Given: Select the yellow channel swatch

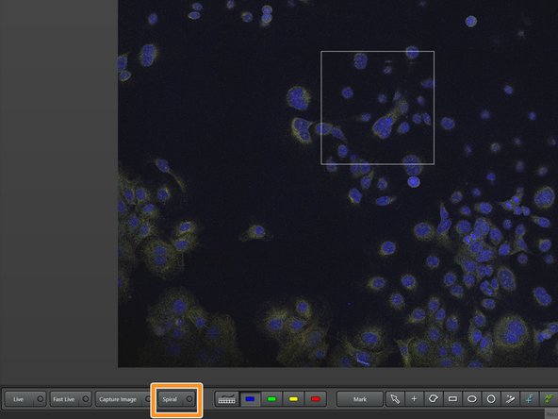Looking at the screenshot, I should click(293, 399).
